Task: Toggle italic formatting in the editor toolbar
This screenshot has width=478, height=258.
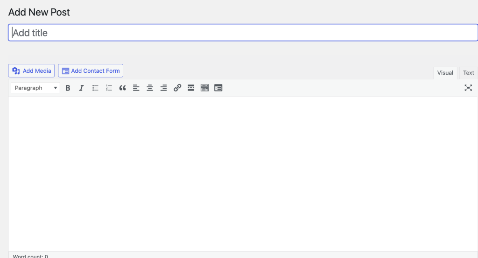Action: 81,88
